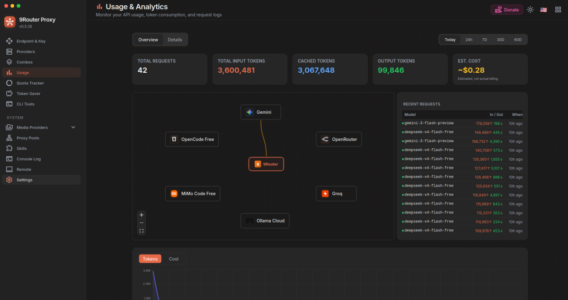Select the Usage bar chart icon
The width and height of the screenshot is (568, 300).
point(9,72)
